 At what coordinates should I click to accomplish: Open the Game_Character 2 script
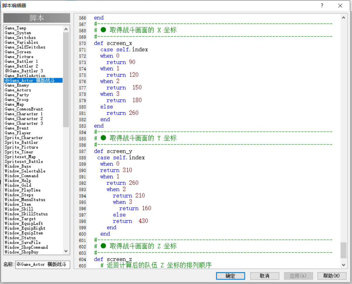[x=24, y=118]
